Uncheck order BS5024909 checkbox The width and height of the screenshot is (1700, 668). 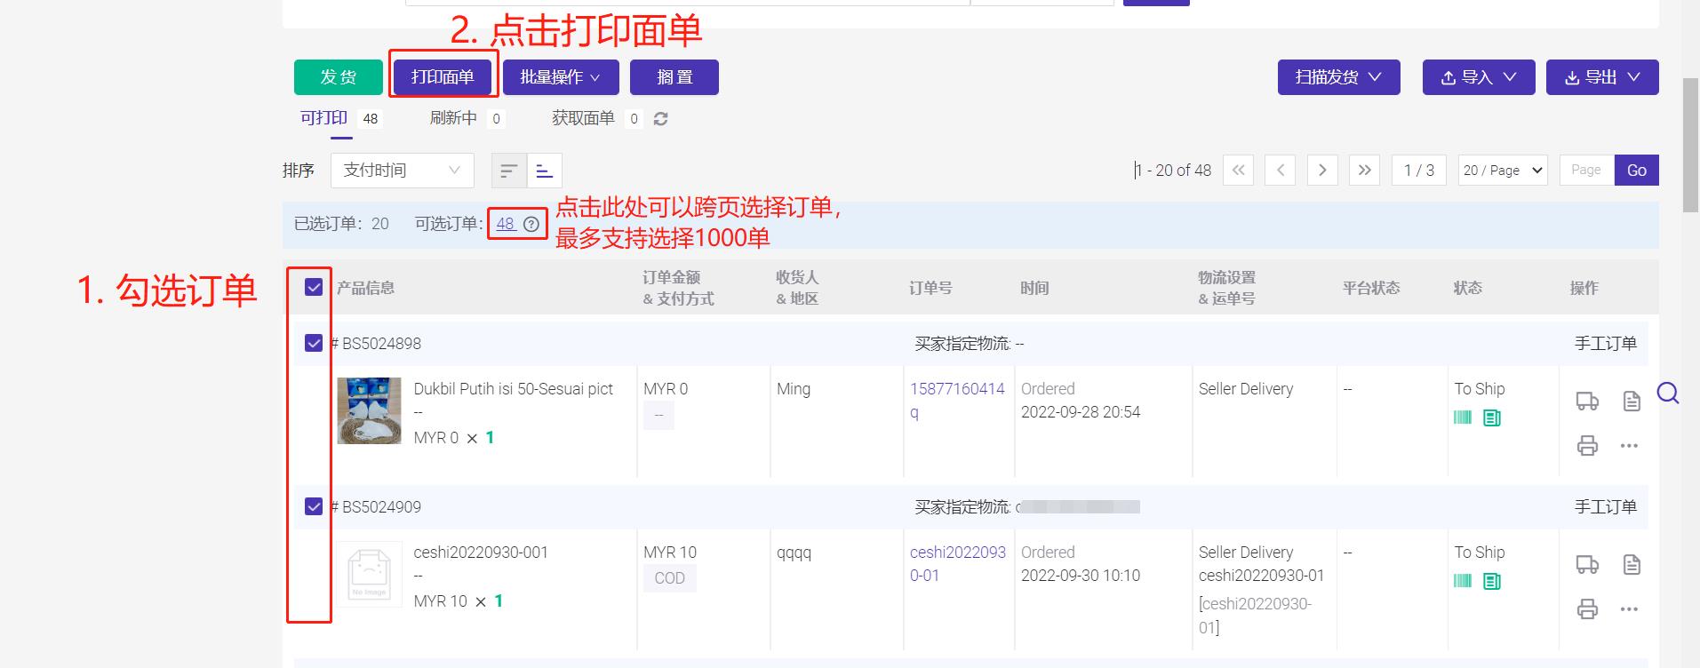(x=314, y=506)
